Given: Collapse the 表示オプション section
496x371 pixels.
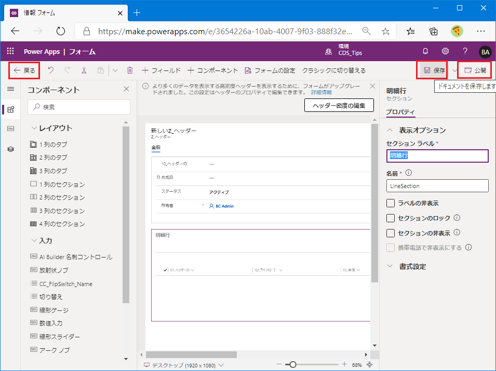Looking at the screenshot, I should click(390, 130).
